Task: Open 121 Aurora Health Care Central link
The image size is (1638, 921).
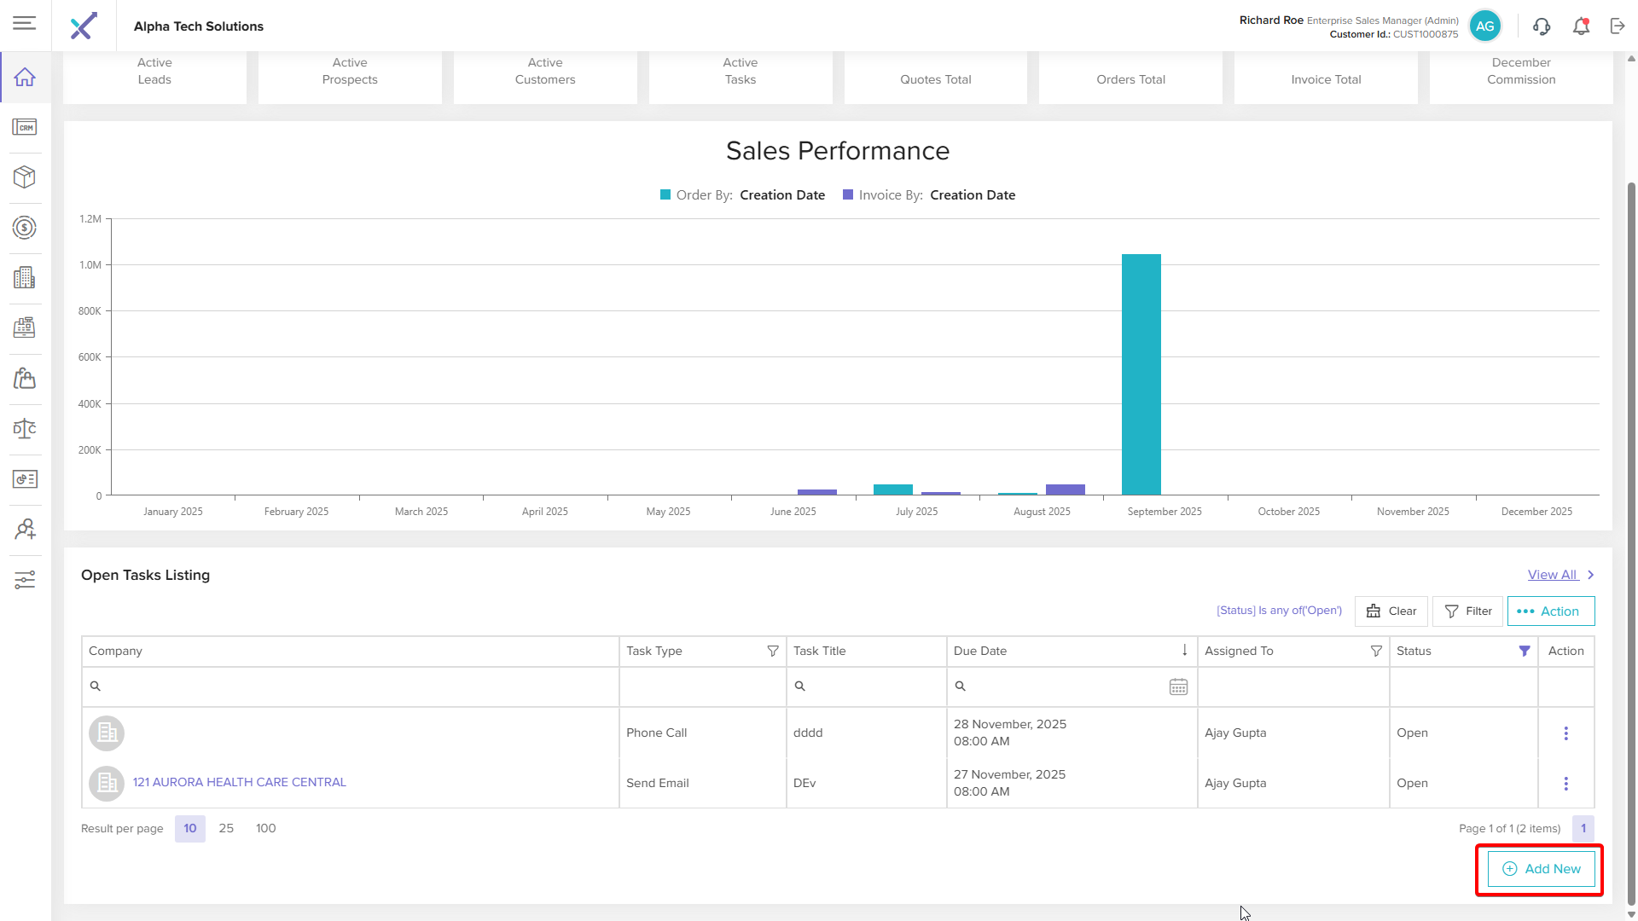Action: 239,782
